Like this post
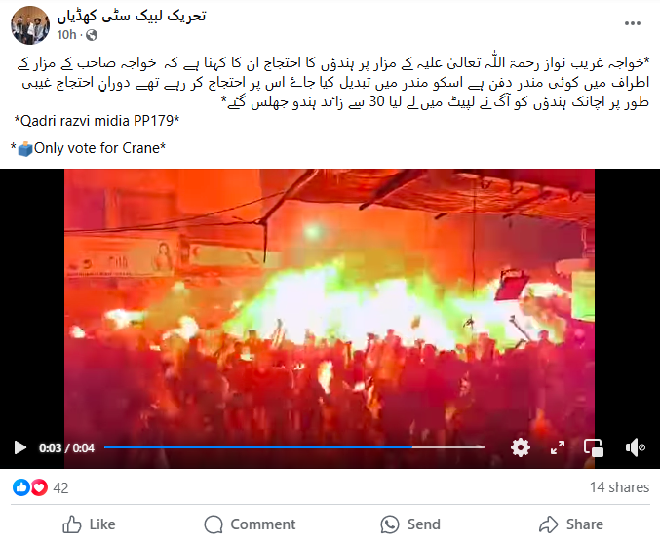The width and height of the screenshot is (660, 543). coord(90,524)
